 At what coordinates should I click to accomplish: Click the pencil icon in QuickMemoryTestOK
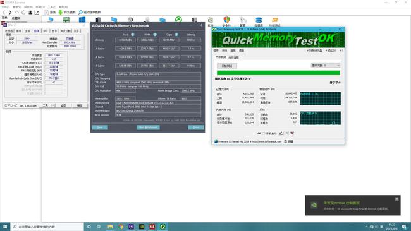[x=281, y=133]
